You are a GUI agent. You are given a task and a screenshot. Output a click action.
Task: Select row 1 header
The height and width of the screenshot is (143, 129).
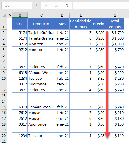(4, 24)
